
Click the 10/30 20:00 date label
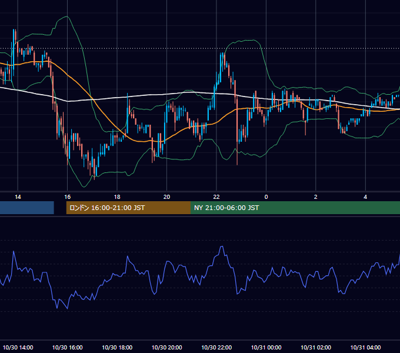pos(167,347)
